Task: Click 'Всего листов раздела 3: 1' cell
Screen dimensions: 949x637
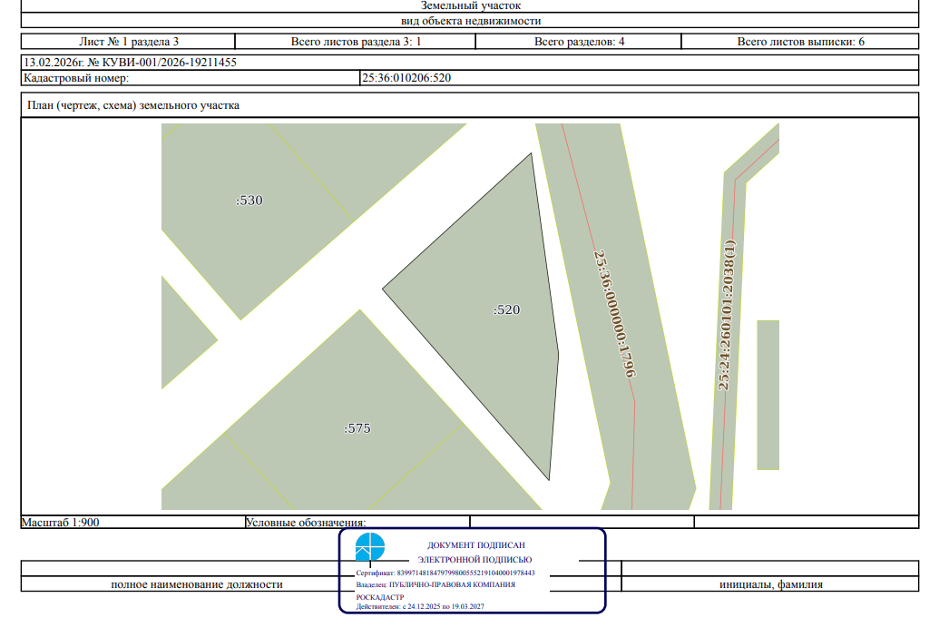Action: coord(356,41)
